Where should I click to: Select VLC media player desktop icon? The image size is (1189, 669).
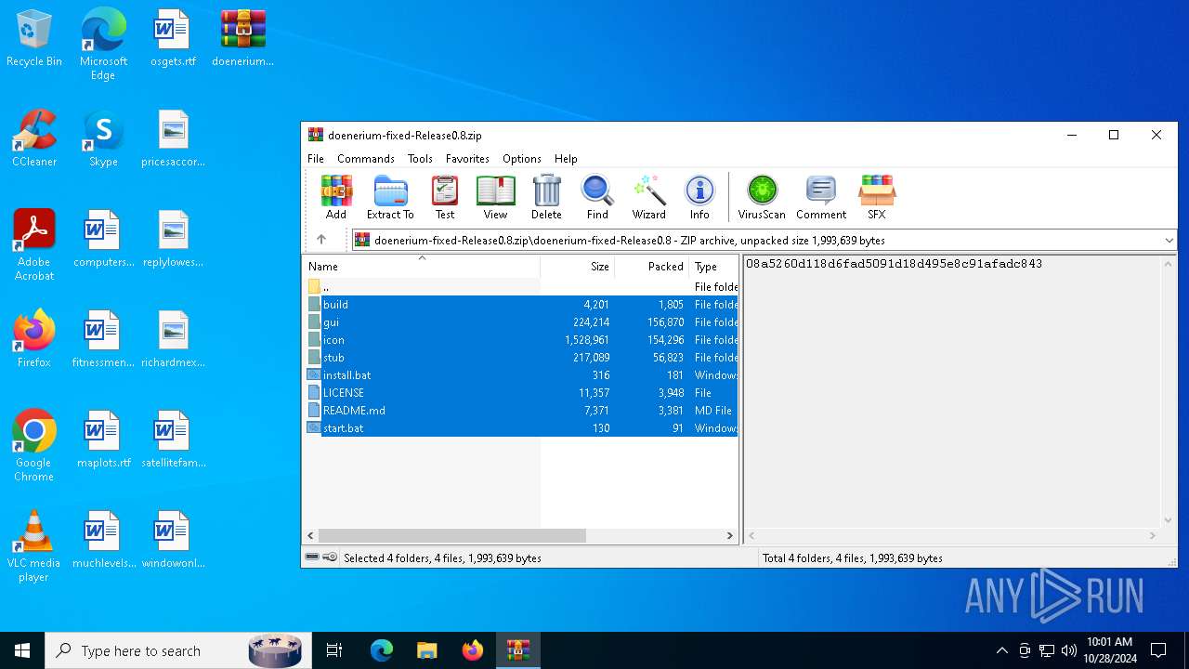point(34,546)
